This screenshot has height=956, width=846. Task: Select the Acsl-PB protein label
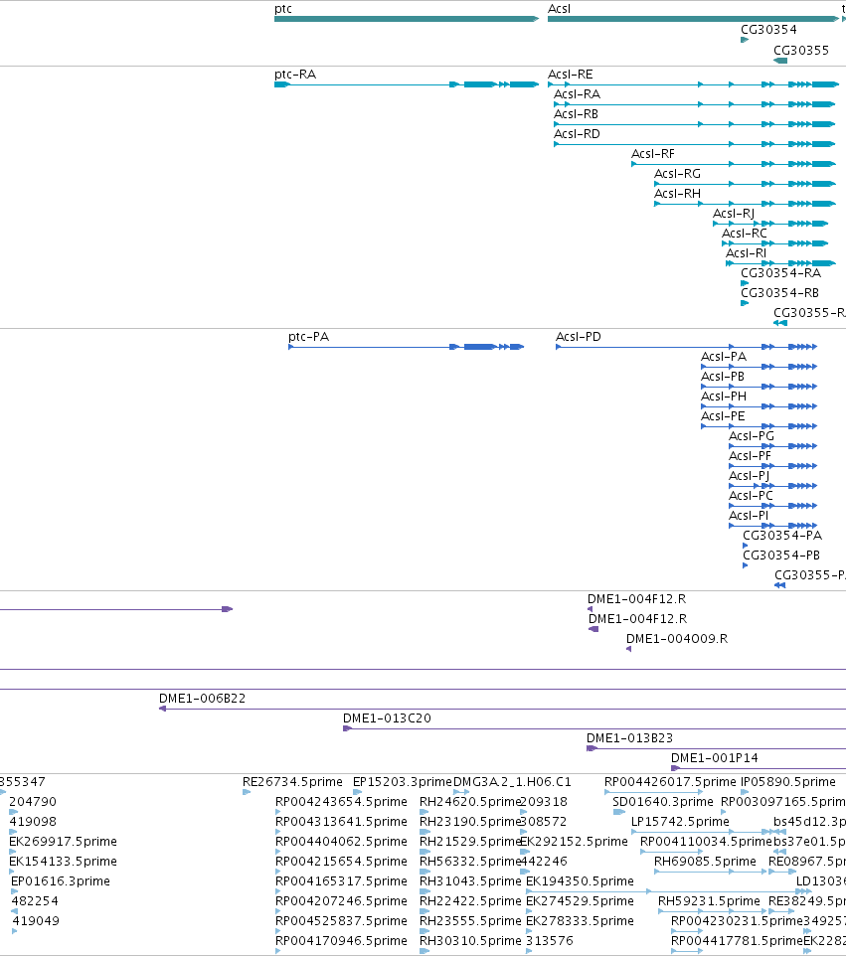[x=722, y=377]
